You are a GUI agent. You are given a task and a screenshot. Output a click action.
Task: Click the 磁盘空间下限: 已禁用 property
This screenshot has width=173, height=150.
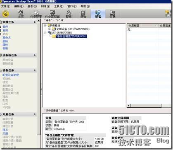click(x=125, y=122)
